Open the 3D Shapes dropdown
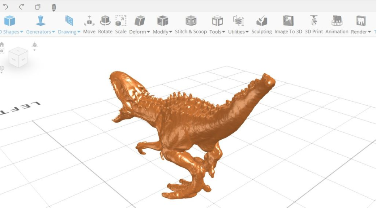The height and width of the screenshot is (213, 388). pos(11,25)
